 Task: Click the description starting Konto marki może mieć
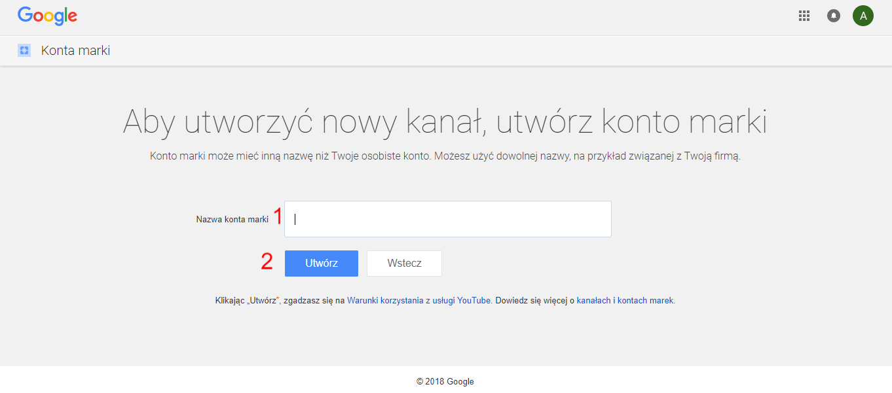pos(445,157)
